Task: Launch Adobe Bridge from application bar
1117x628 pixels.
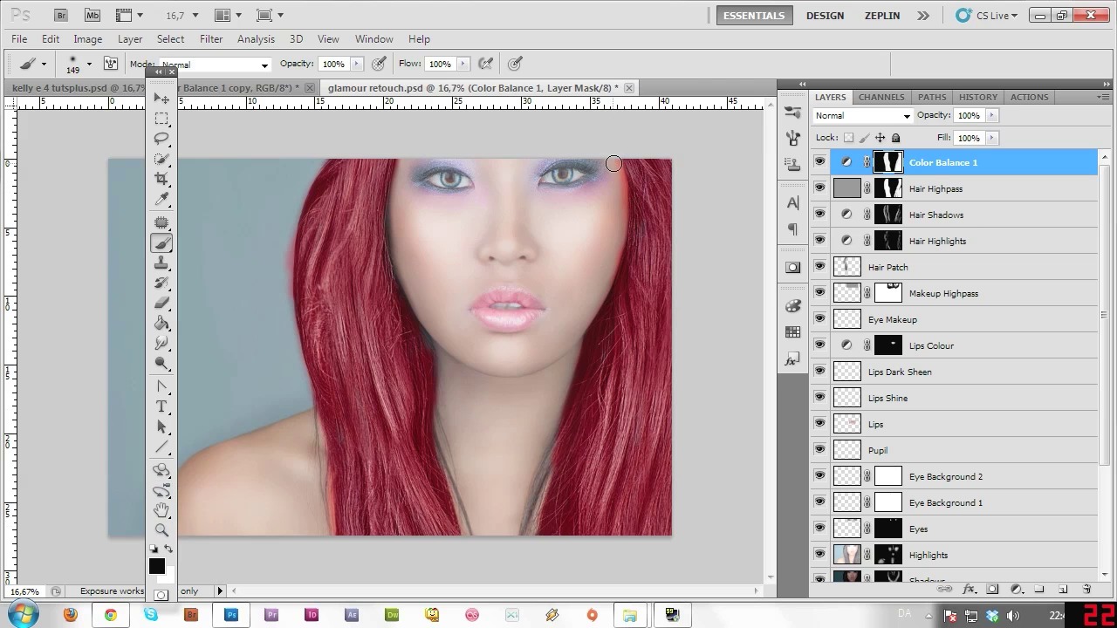Action: point(60,15)
